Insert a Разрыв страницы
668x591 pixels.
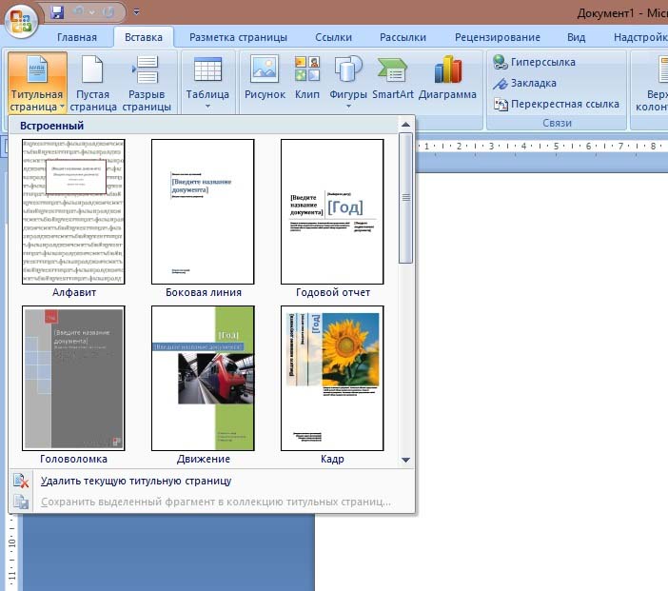(147, 83)
